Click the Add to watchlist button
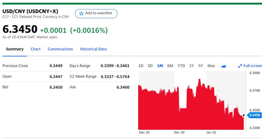 [x=96, y=13]
